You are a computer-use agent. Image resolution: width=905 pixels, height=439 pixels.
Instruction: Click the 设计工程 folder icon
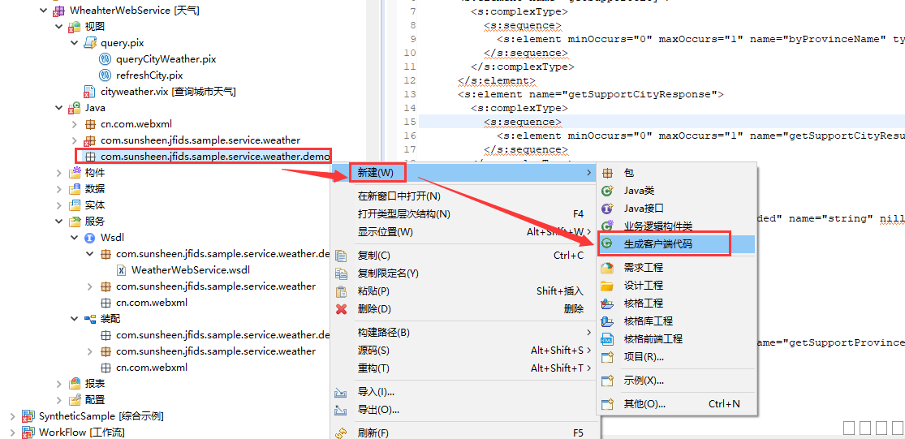point(607,286)
